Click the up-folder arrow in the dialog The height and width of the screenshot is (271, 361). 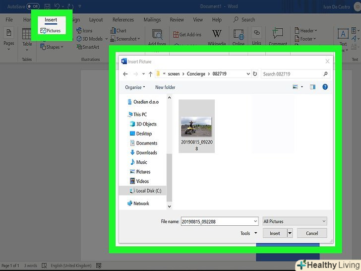coord(150,74)
